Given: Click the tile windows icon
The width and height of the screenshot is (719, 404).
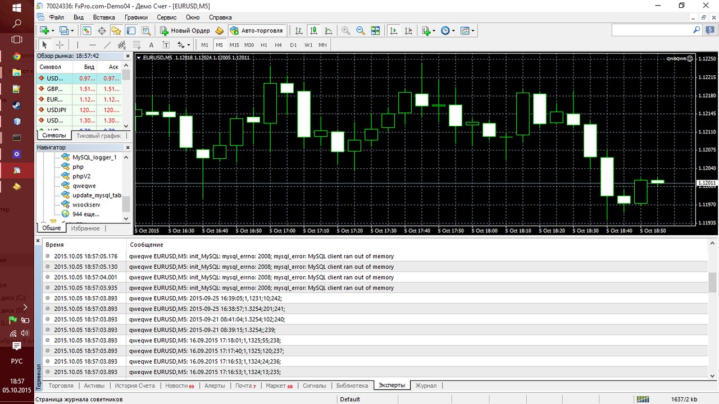Looking at the screenshot, I should 375,31.
